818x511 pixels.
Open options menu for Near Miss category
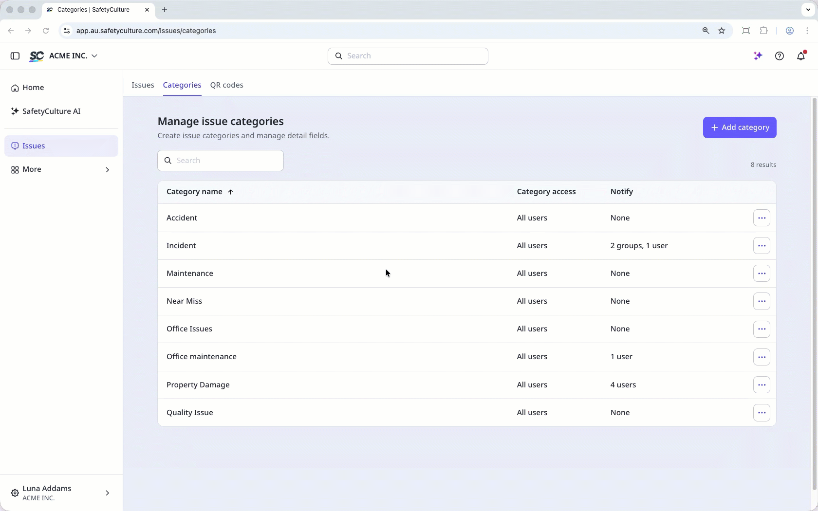click(762, 301)
